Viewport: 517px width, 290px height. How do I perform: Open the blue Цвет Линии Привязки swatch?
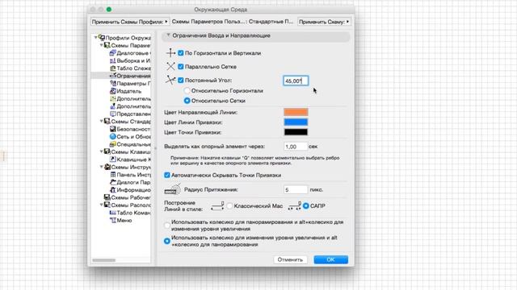296,122
